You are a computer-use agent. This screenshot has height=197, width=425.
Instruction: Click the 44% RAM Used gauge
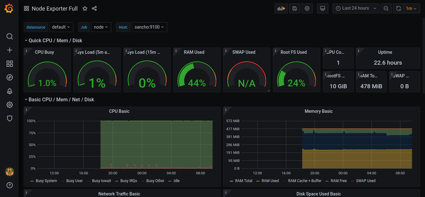[197, 75]
